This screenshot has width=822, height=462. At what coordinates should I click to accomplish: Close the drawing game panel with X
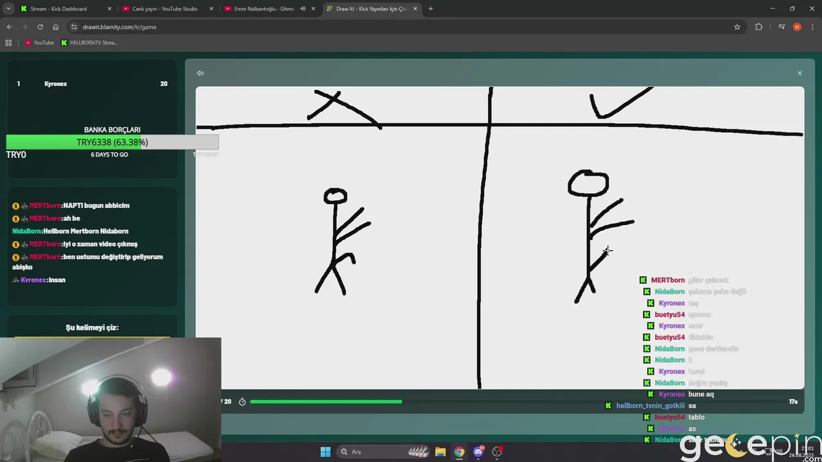[x=800, y=73]
